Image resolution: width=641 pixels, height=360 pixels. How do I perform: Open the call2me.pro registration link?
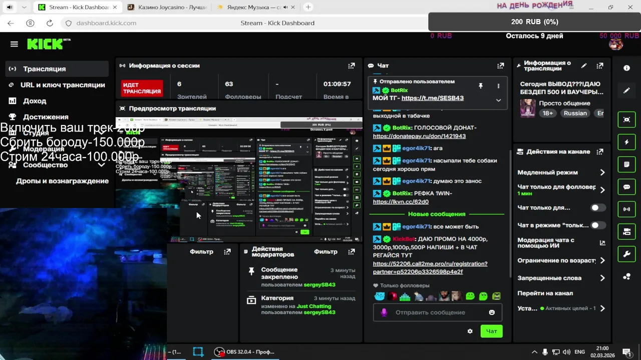[x=430, y=267]
